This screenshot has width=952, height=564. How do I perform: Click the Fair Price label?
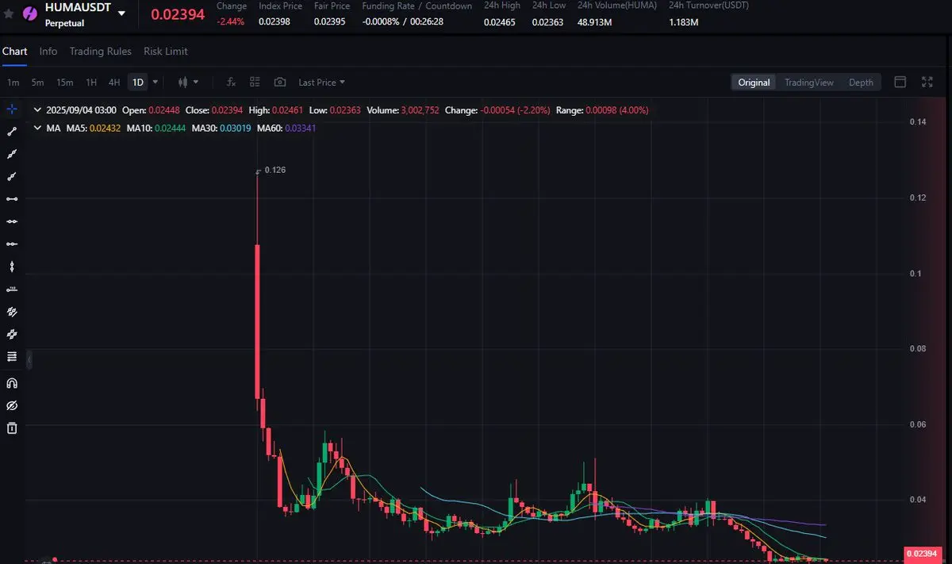[x=332, y=6]
